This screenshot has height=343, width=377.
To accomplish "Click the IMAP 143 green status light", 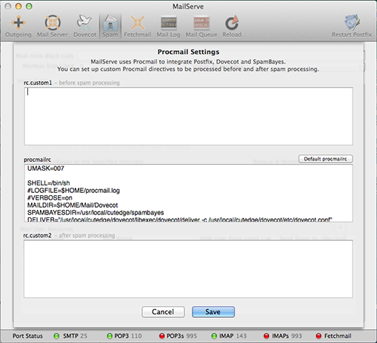I will click(x=214, y=336).
